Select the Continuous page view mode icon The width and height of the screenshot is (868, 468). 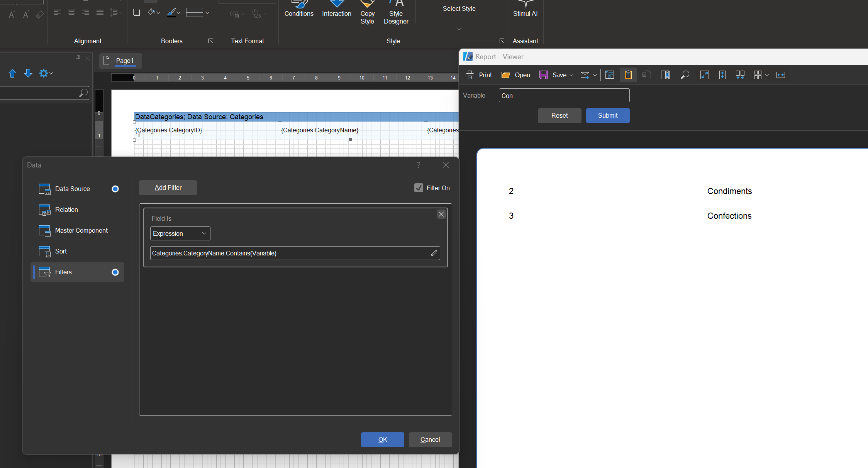click(x=740, y=75)
